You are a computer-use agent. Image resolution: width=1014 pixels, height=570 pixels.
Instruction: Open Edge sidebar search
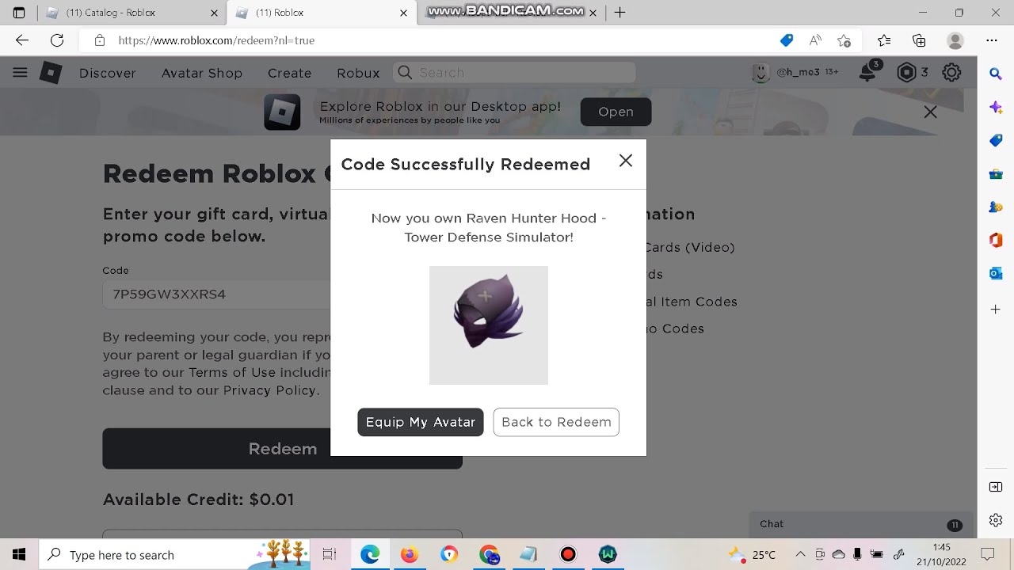pyautogui.click(x=996, y=74)
